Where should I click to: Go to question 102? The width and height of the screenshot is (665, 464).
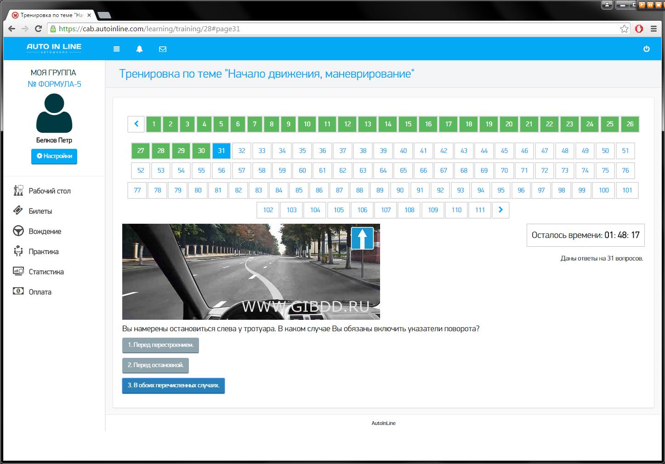(268, 210)
